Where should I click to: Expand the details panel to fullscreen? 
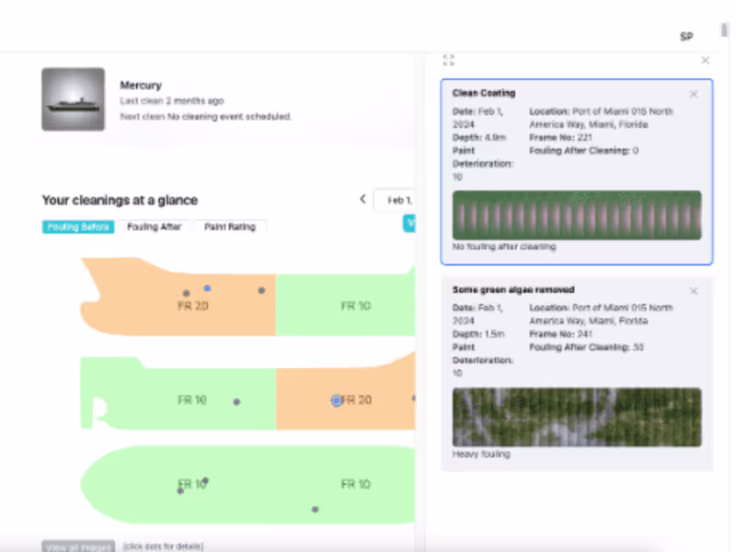(x=449, y=60)
